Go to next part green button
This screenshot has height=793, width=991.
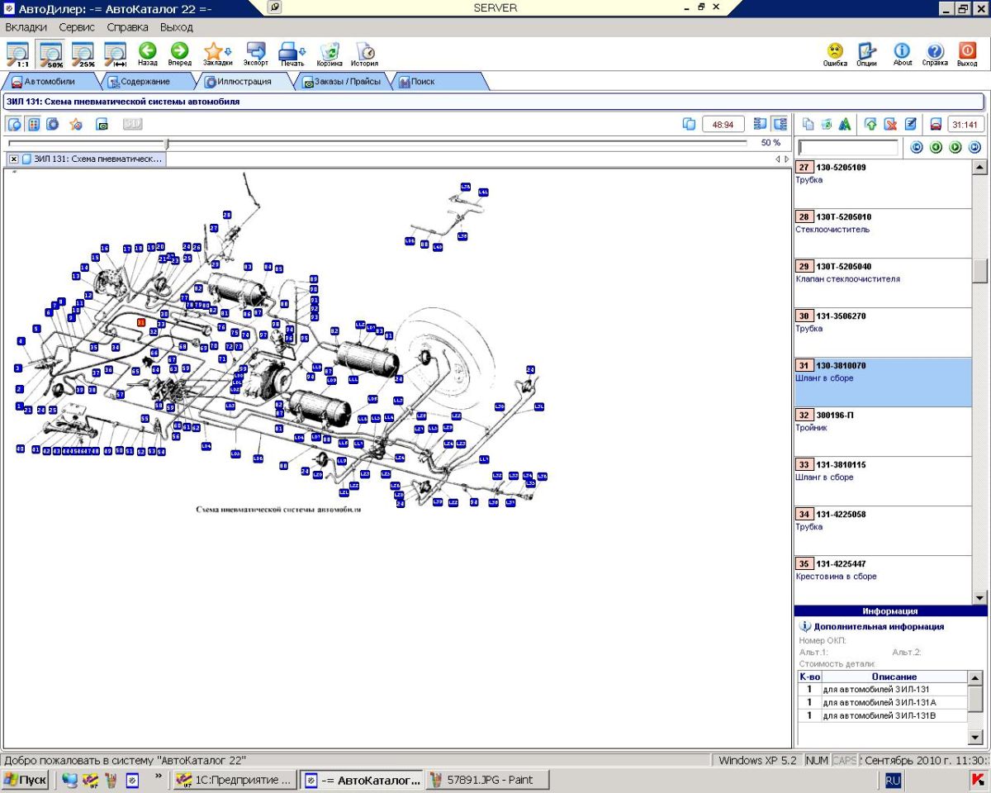pos(955,147)
